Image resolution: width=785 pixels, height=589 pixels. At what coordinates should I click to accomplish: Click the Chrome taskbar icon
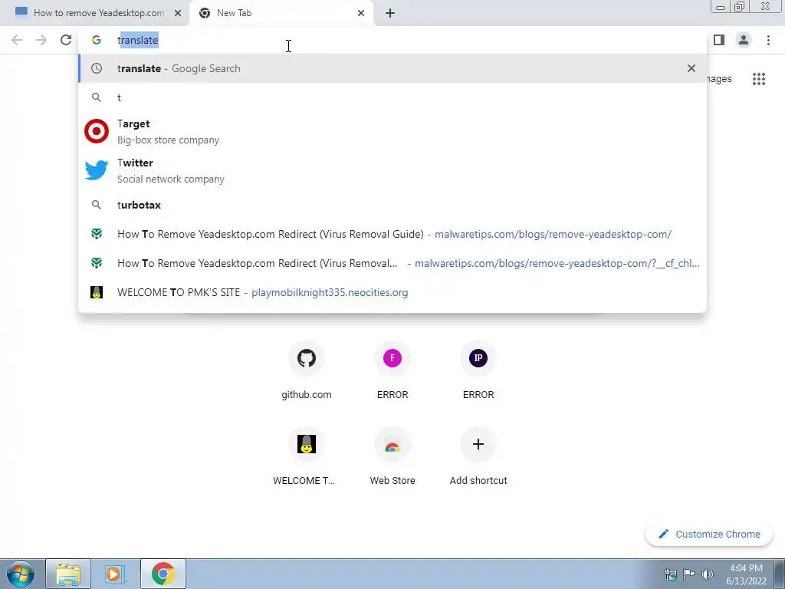[x=163, y=574]
